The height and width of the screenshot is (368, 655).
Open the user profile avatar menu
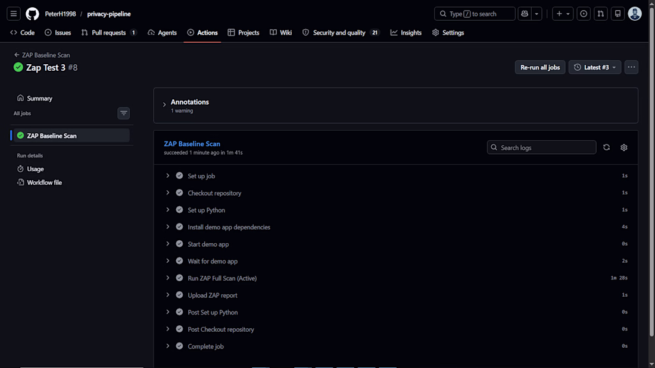tap(635, 14)
